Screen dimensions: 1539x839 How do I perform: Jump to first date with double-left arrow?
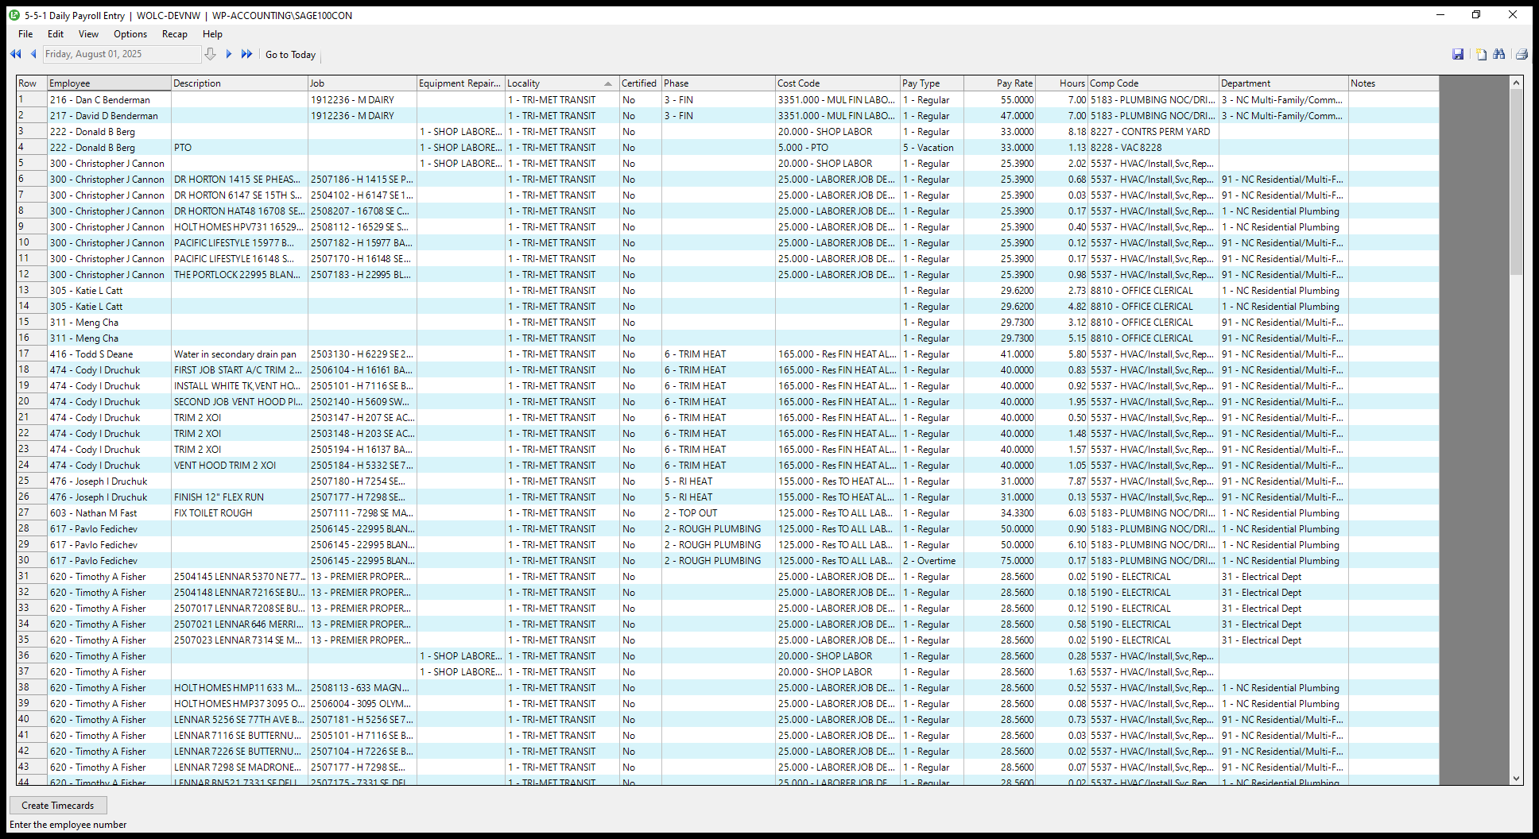(x=15, y=54)
